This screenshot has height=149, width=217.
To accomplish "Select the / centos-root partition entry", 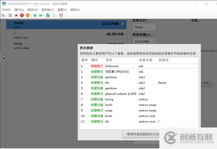I will [x=66, y=35].
